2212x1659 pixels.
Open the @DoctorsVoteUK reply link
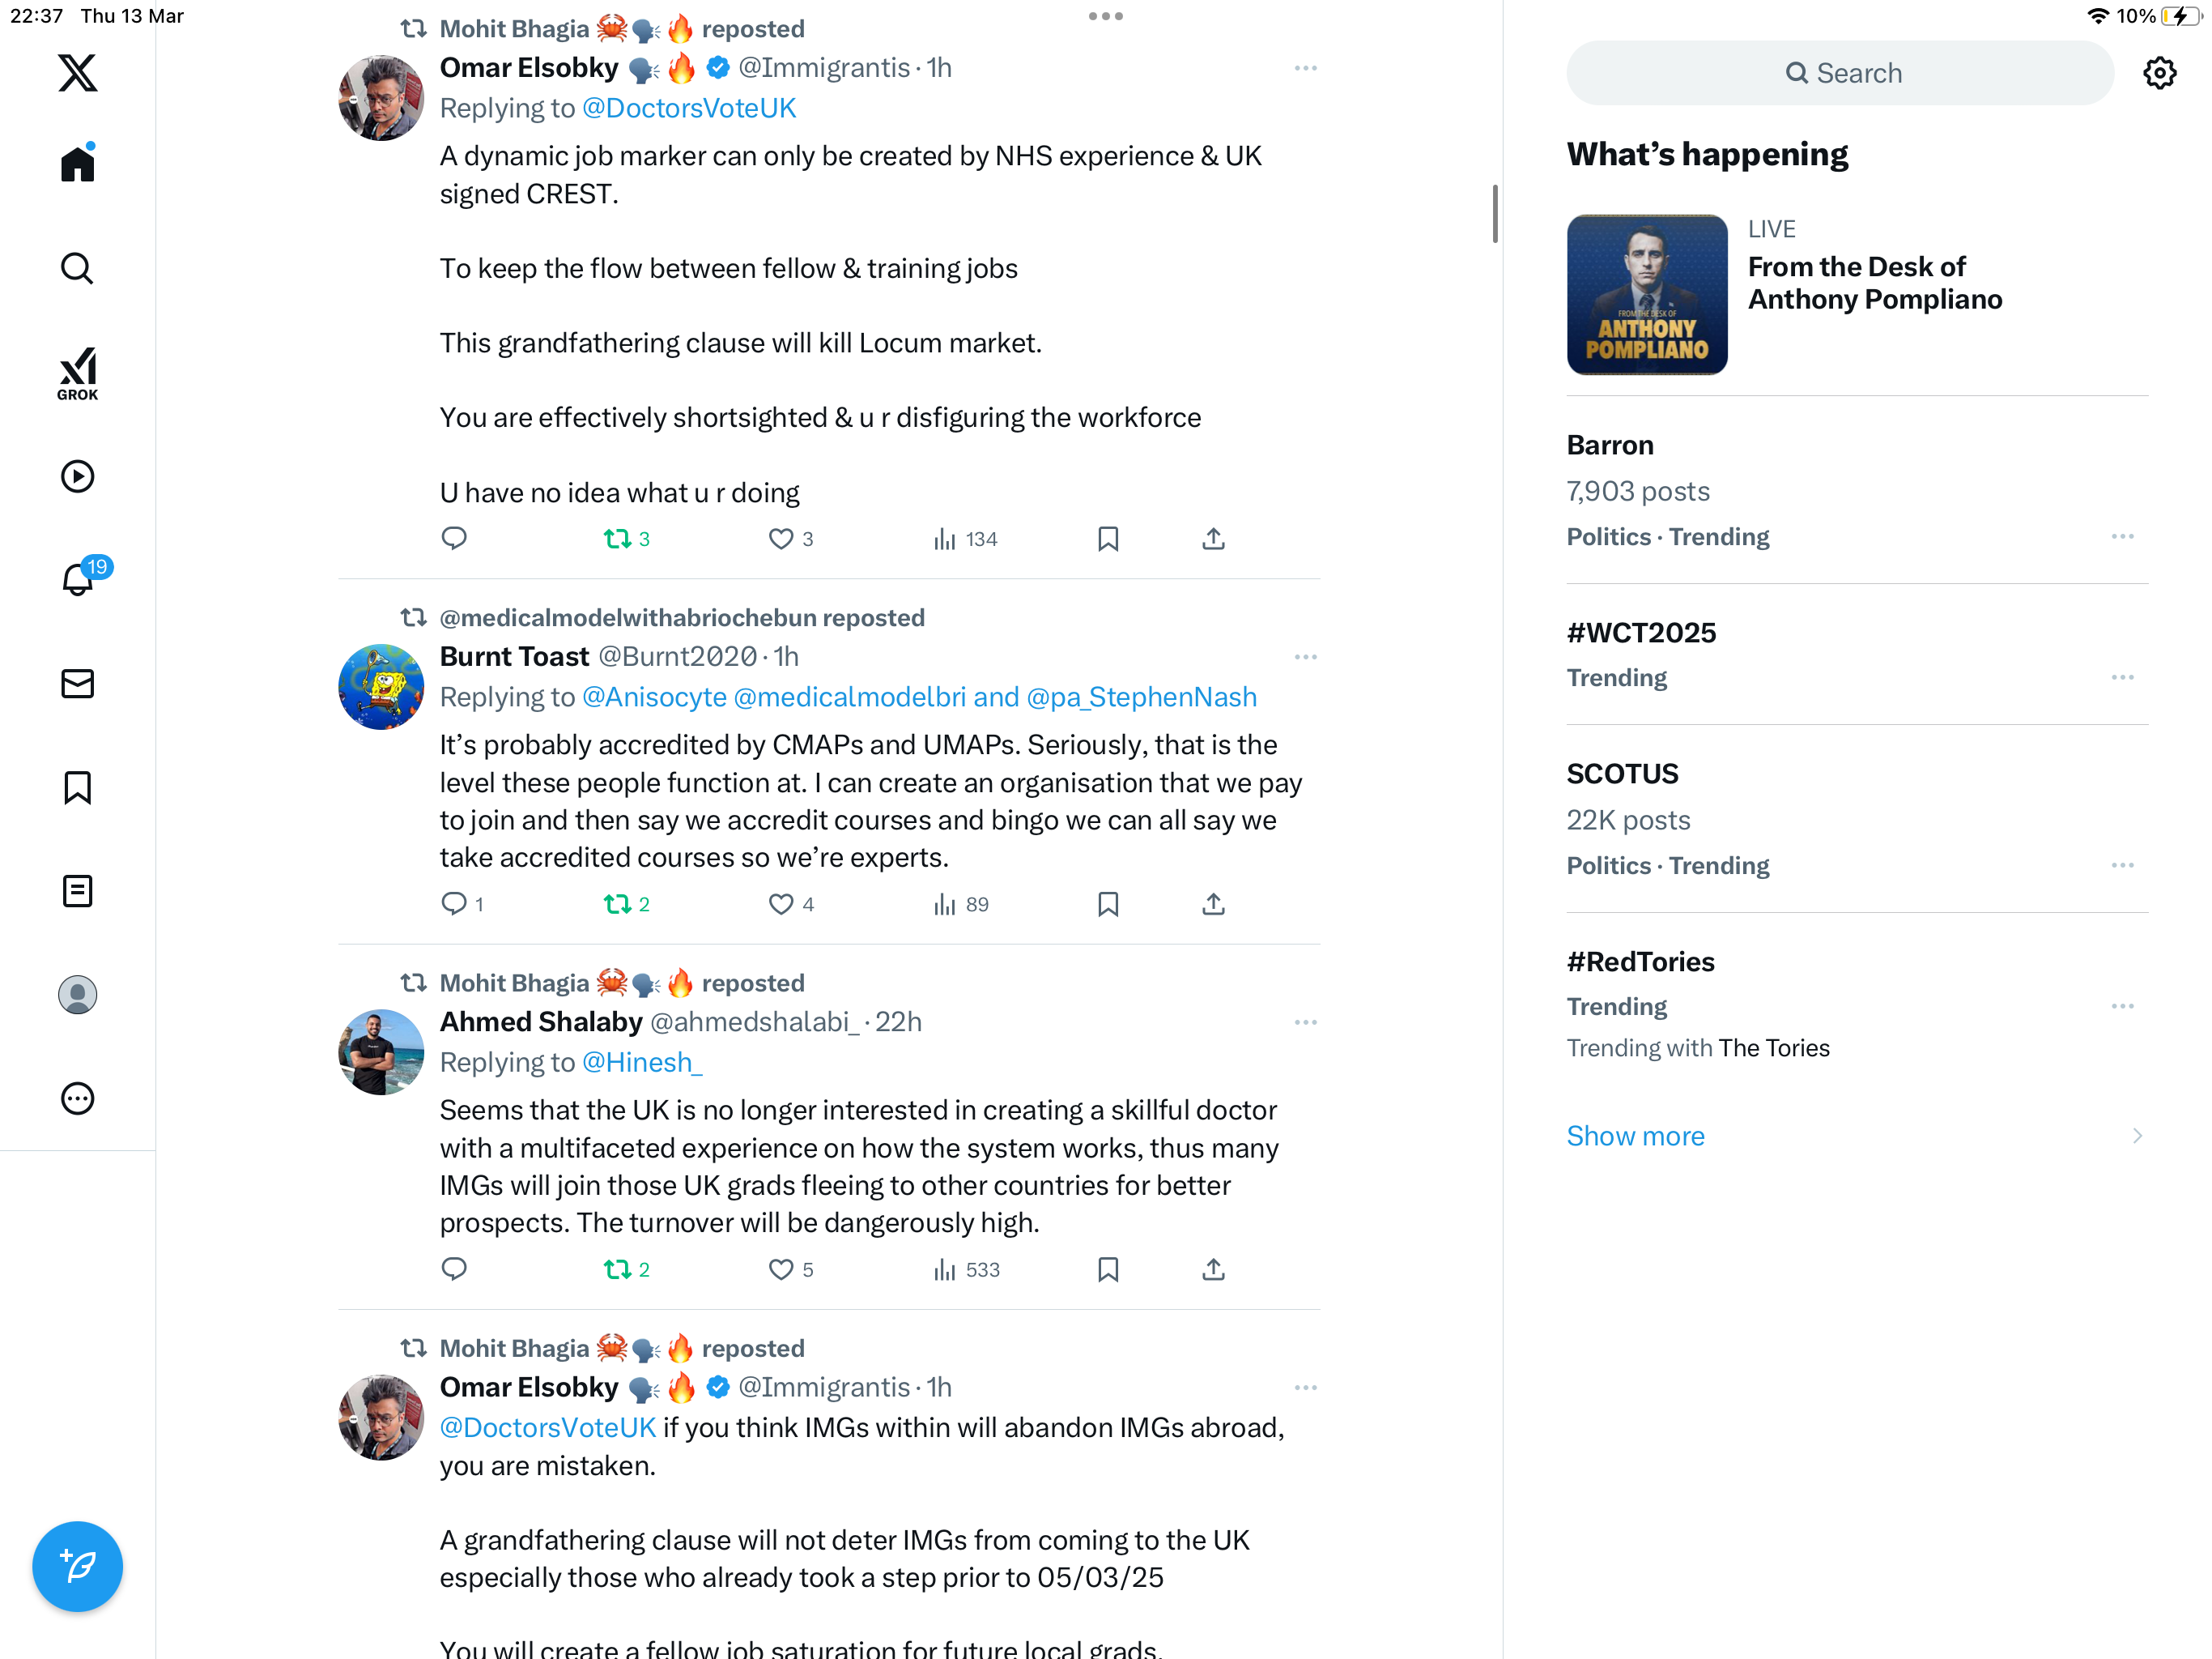[x=688, y=108]
